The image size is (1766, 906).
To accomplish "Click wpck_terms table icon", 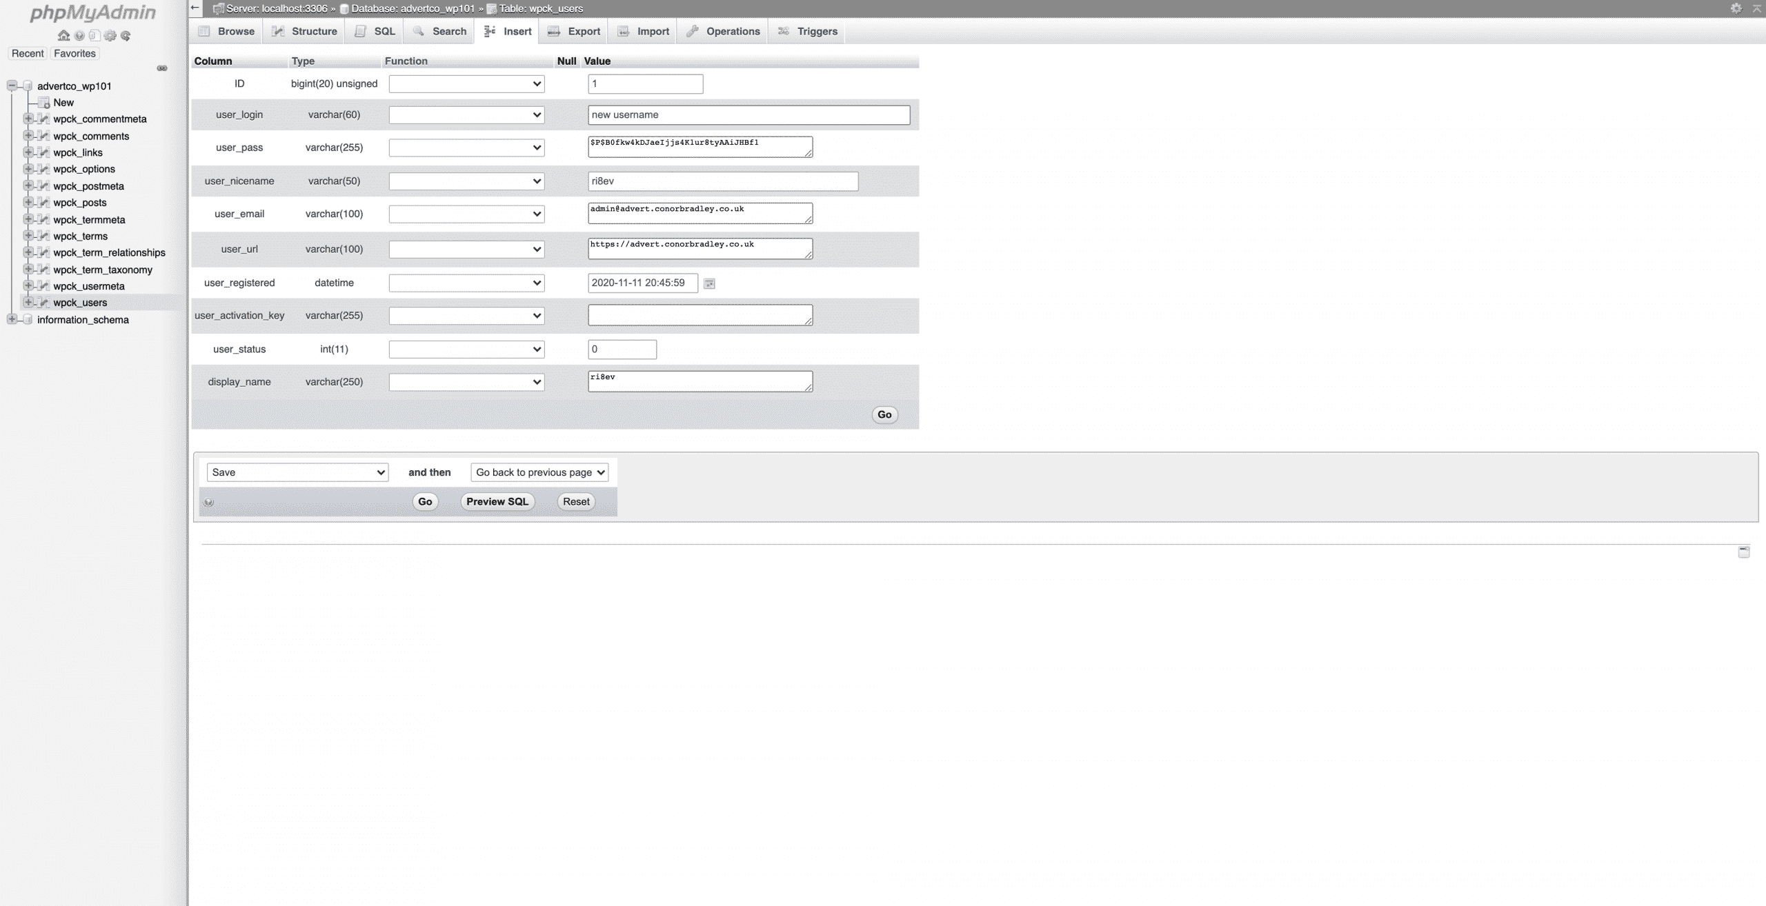I will (43, 236).
